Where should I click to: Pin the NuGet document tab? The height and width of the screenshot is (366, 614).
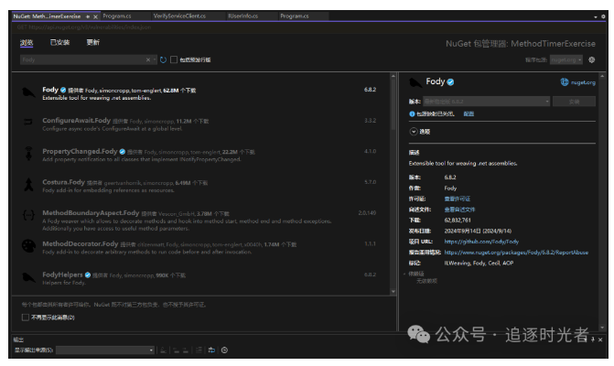pos(88,16)
